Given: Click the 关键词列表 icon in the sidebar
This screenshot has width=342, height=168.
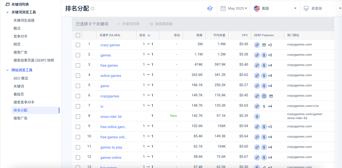Looking at the screenshot, I should [7, 4].
